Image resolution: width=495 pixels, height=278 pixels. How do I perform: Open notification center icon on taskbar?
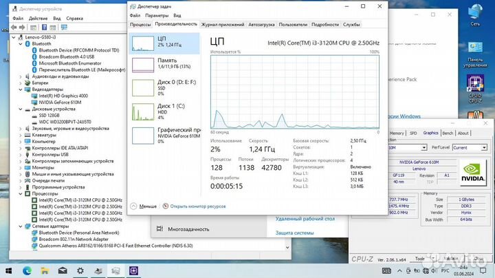(x=483, y=270)
